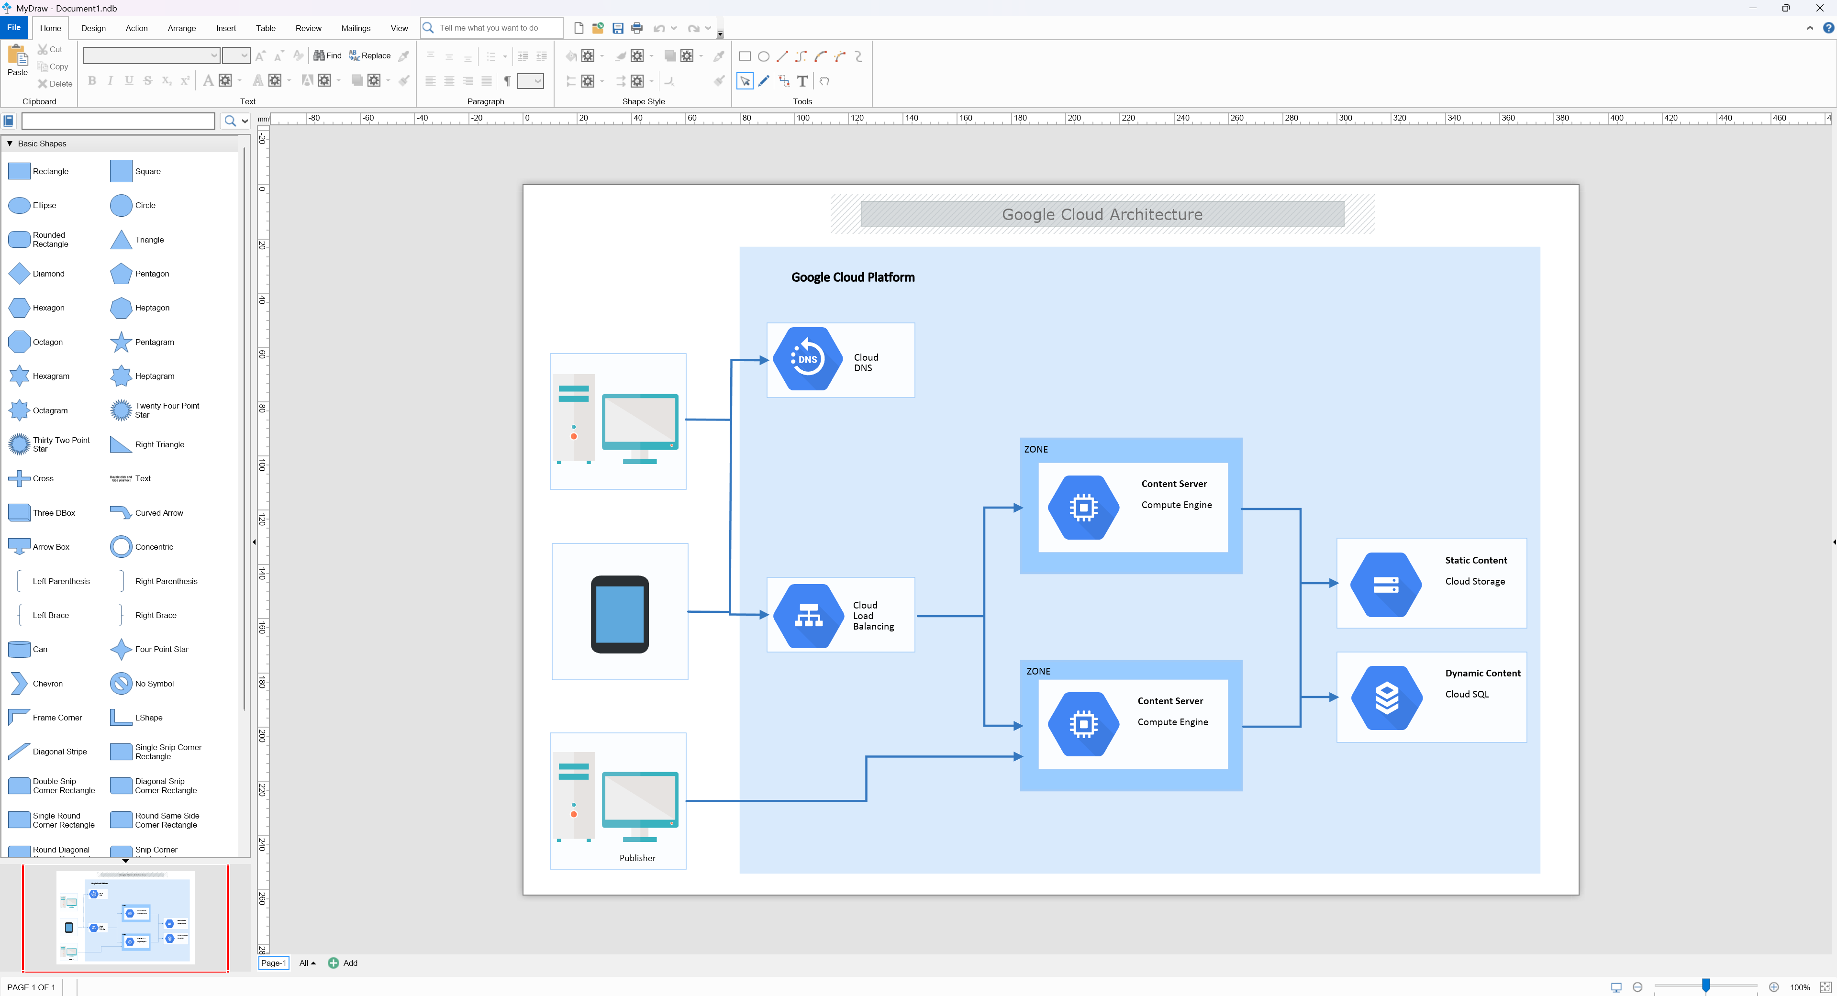
Task: Open the Redo history dropdown arrow
Action: click(708, 29)
